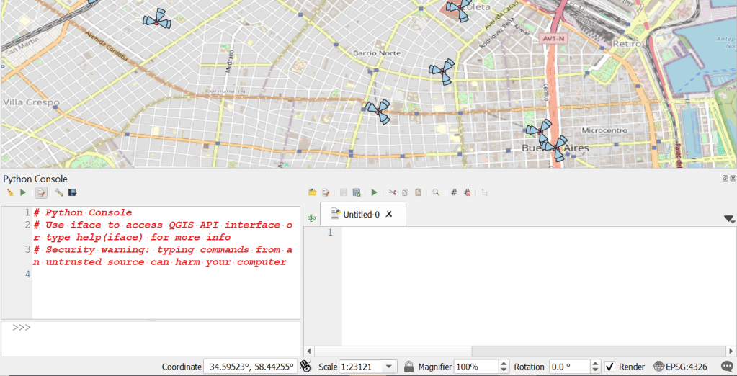Run command in Python console toolbar

click(23, 192)
